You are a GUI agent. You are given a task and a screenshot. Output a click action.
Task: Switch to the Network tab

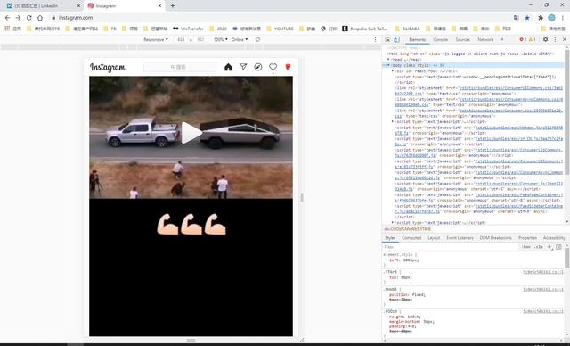[485, 39]
